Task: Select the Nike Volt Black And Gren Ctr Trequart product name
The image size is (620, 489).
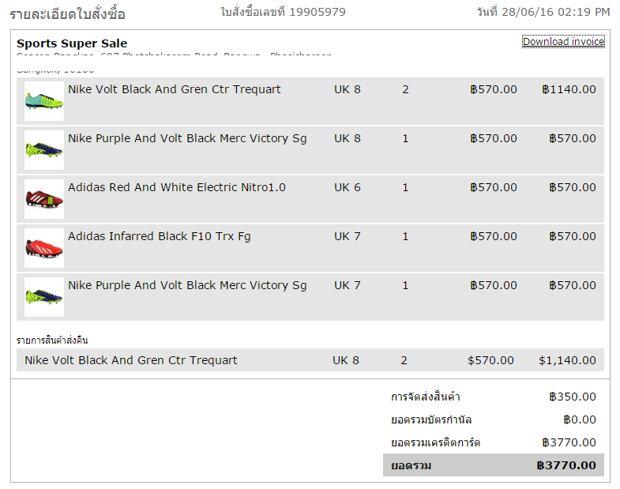Action: [x=174, y=89]
